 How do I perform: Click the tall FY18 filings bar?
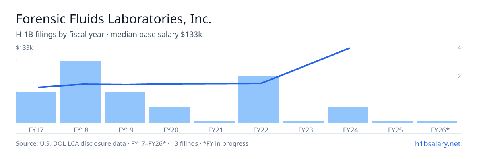[81, 92]
